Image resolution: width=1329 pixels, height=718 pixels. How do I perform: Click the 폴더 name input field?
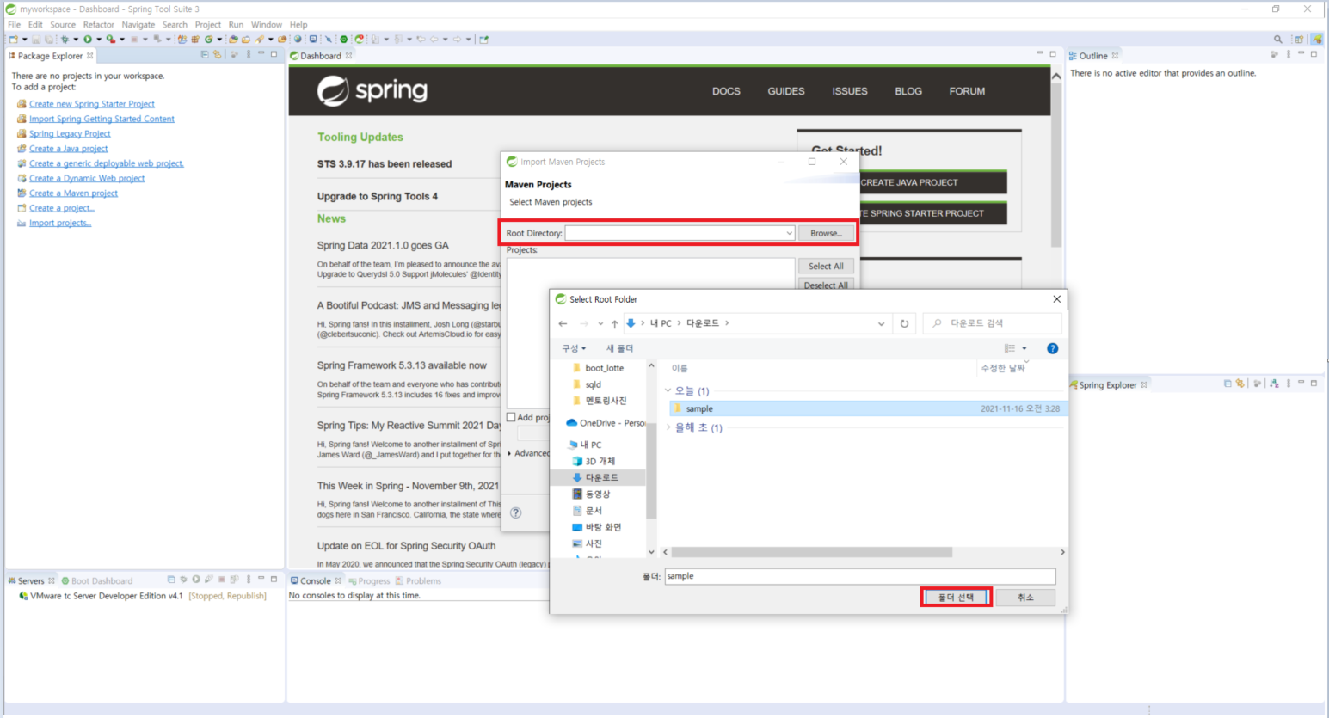click(860, 576)
